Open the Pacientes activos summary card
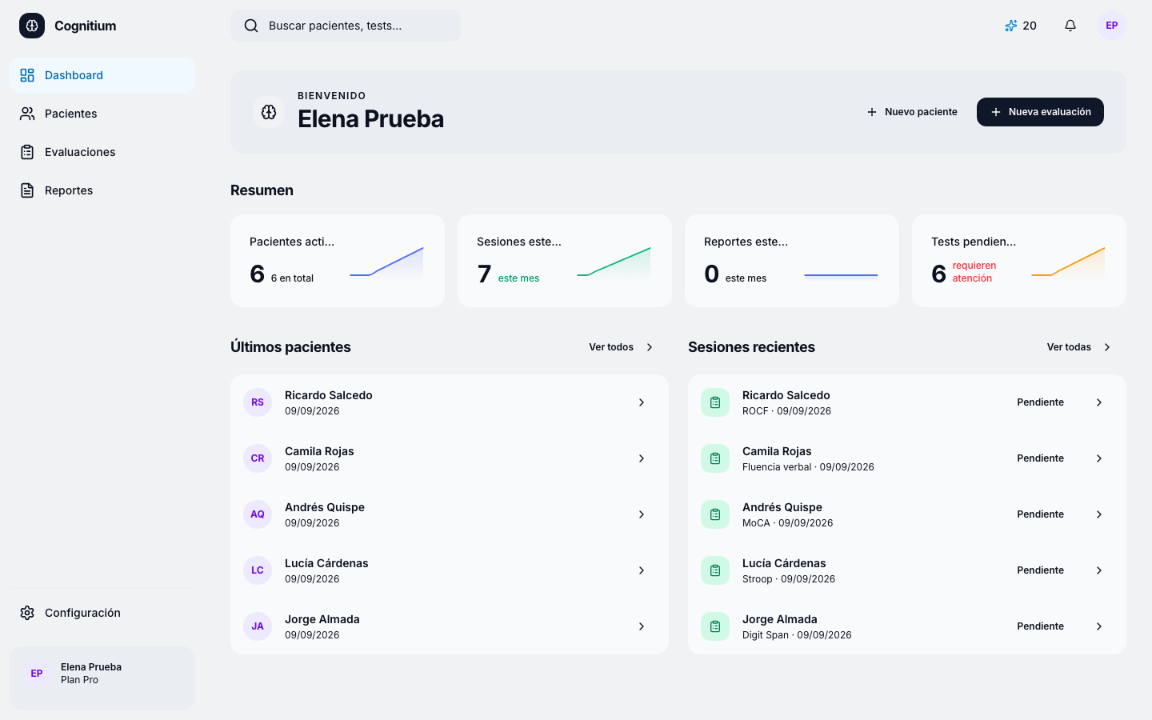The image size is (1152, 720). pos(338,261)
